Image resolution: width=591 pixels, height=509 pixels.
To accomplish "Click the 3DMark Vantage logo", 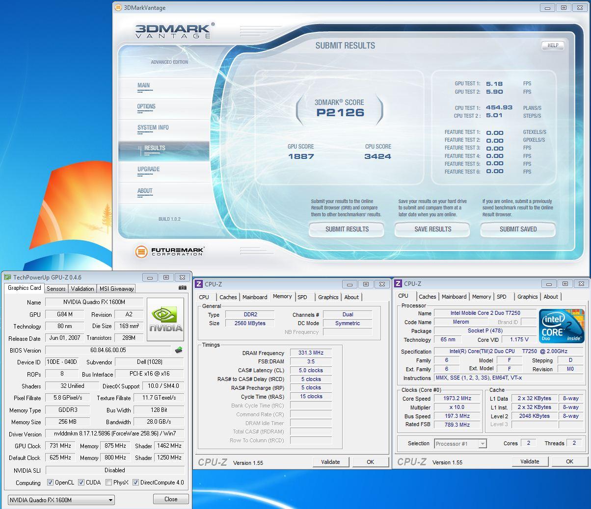I will coord(175,30).
